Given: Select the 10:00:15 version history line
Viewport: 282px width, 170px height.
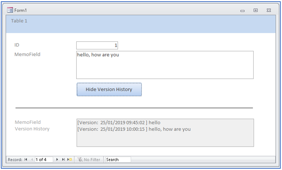Looking at the screenshot, I should (x=134, y=129).
